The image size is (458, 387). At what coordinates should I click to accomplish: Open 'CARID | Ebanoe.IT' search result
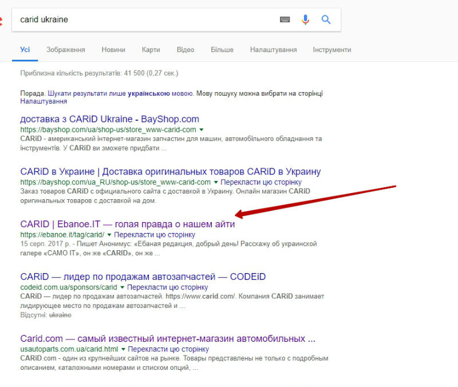127,224
